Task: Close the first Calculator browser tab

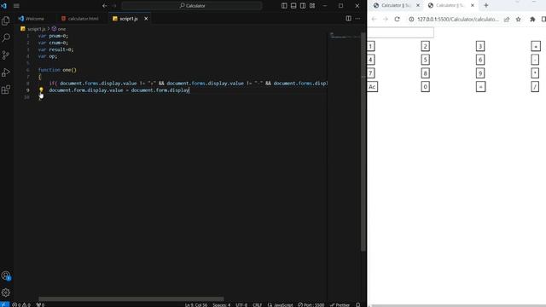Action: (418, 5)
